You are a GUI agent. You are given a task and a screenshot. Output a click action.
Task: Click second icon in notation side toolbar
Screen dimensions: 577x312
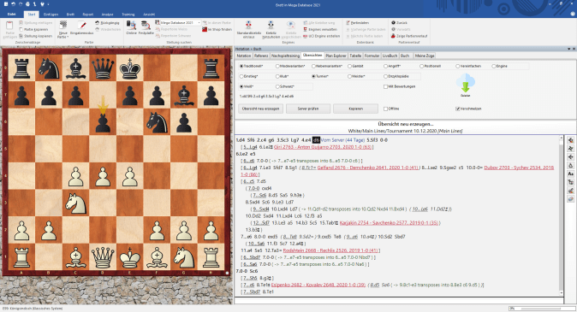point(571,149)
